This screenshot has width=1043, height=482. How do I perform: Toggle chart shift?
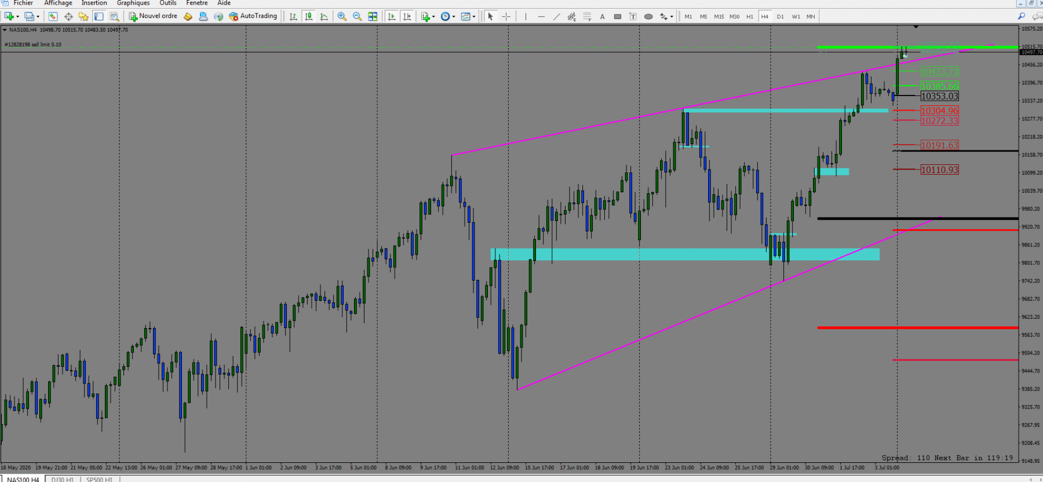(x=407, y=16)
